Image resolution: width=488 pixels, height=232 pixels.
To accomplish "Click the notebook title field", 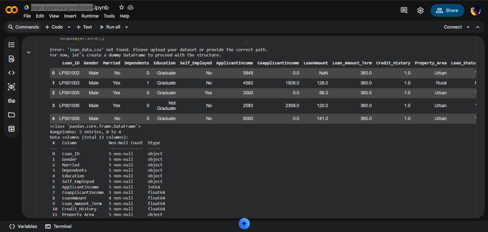I will coord(62,8).
